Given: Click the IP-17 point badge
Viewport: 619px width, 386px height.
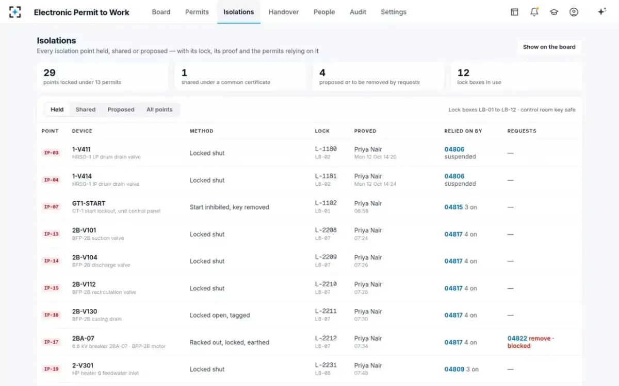Looking at the screenshot, I should click(x=51, y=342).
